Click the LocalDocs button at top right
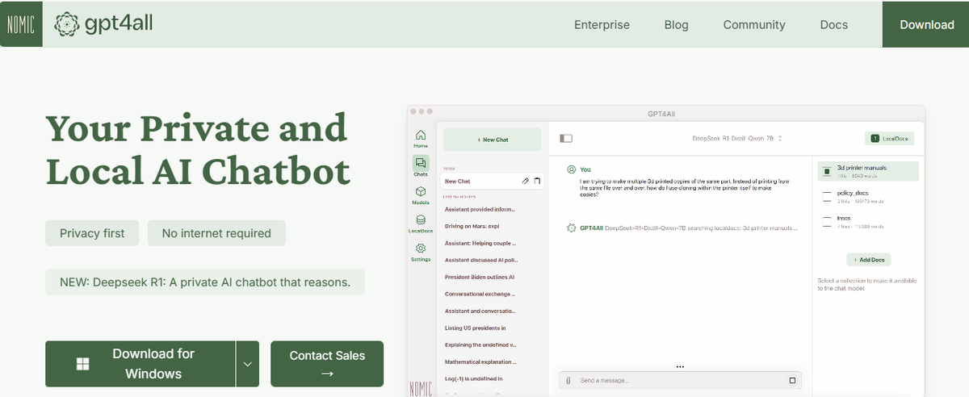Image resolution: width=969 pixels, height=397 pixels. (889, 139)
